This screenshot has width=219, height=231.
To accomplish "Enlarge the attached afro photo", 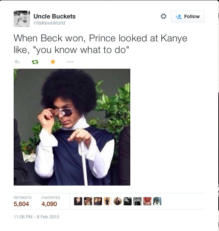I will pyautogui.click(x=72, y=127).
